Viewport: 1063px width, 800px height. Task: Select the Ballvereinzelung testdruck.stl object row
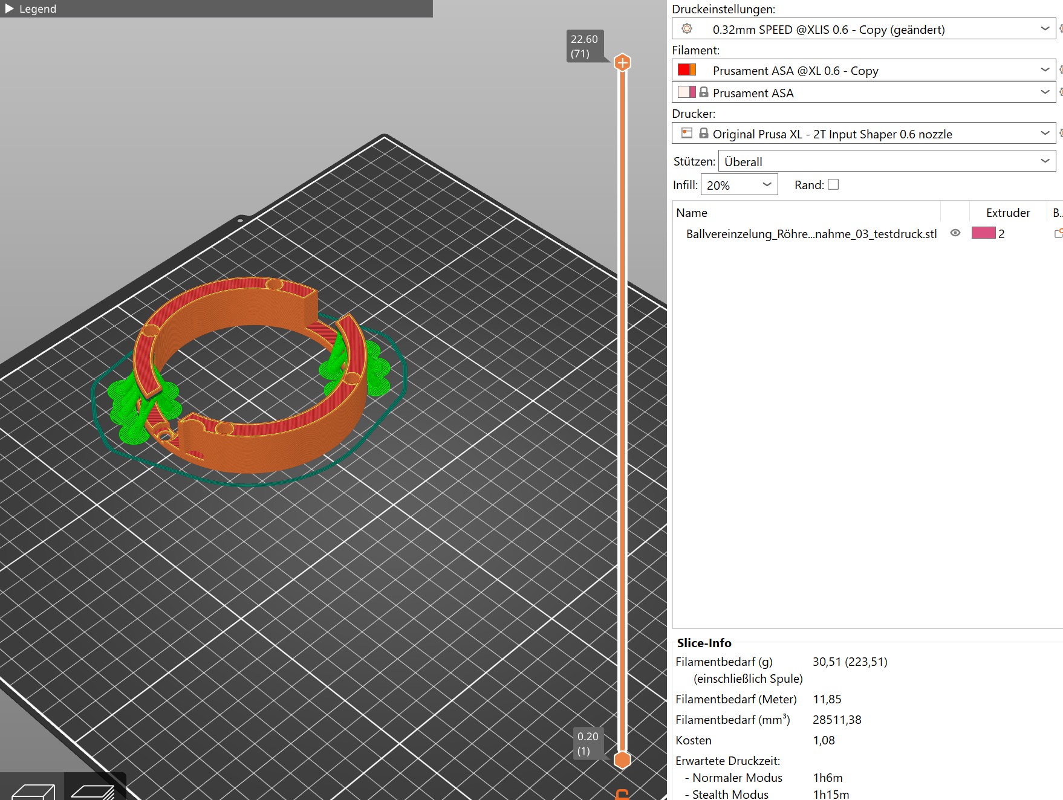point(867,234)
